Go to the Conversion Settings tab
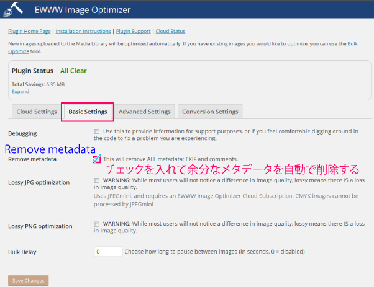Viewport: 374px width, 287px height. (x=210, y=112)
